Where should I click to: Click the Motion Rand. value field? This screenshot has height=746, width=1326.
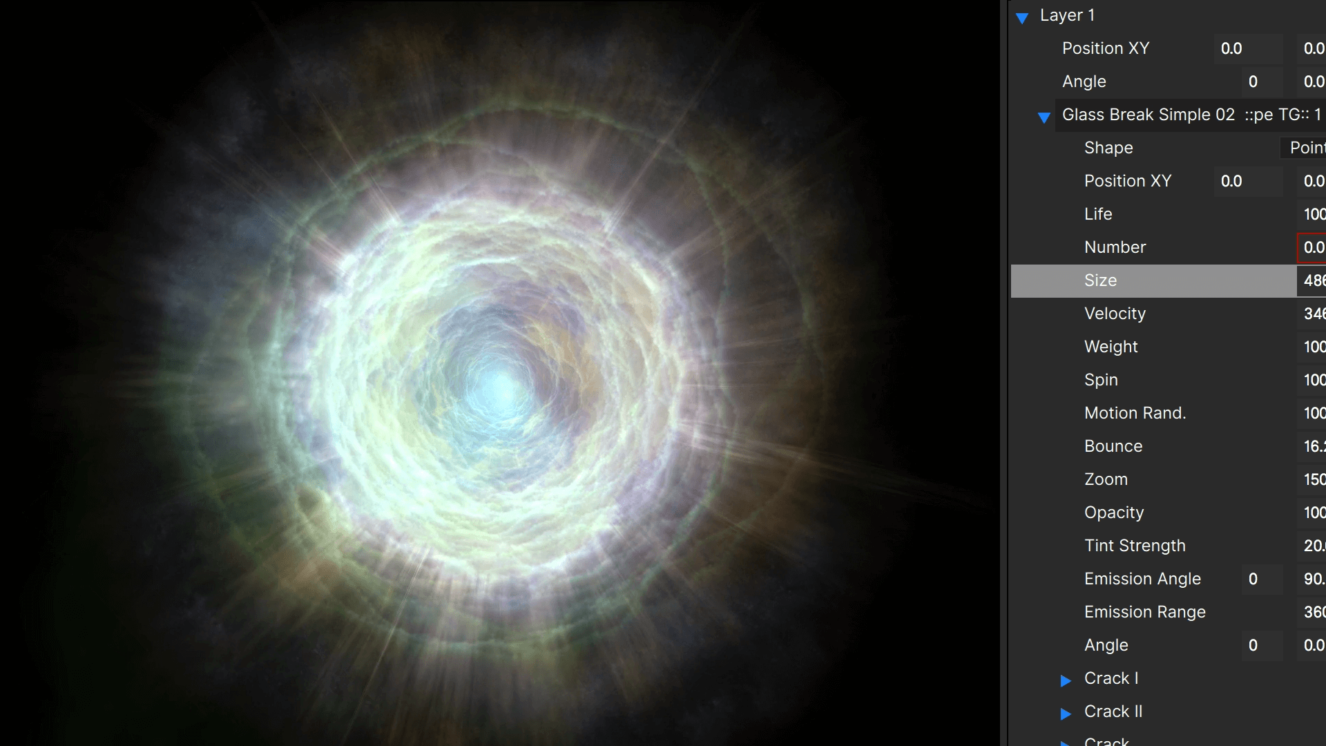pyautogui.click(x=1311, y=413)
